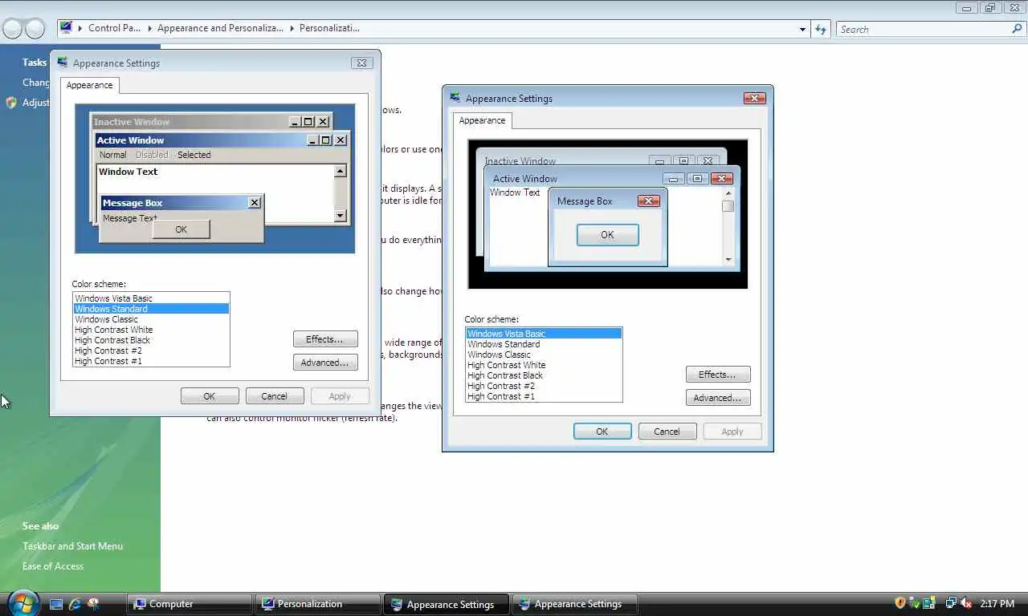Pick Windows Classic in right window color scheme

coord(544,355)
